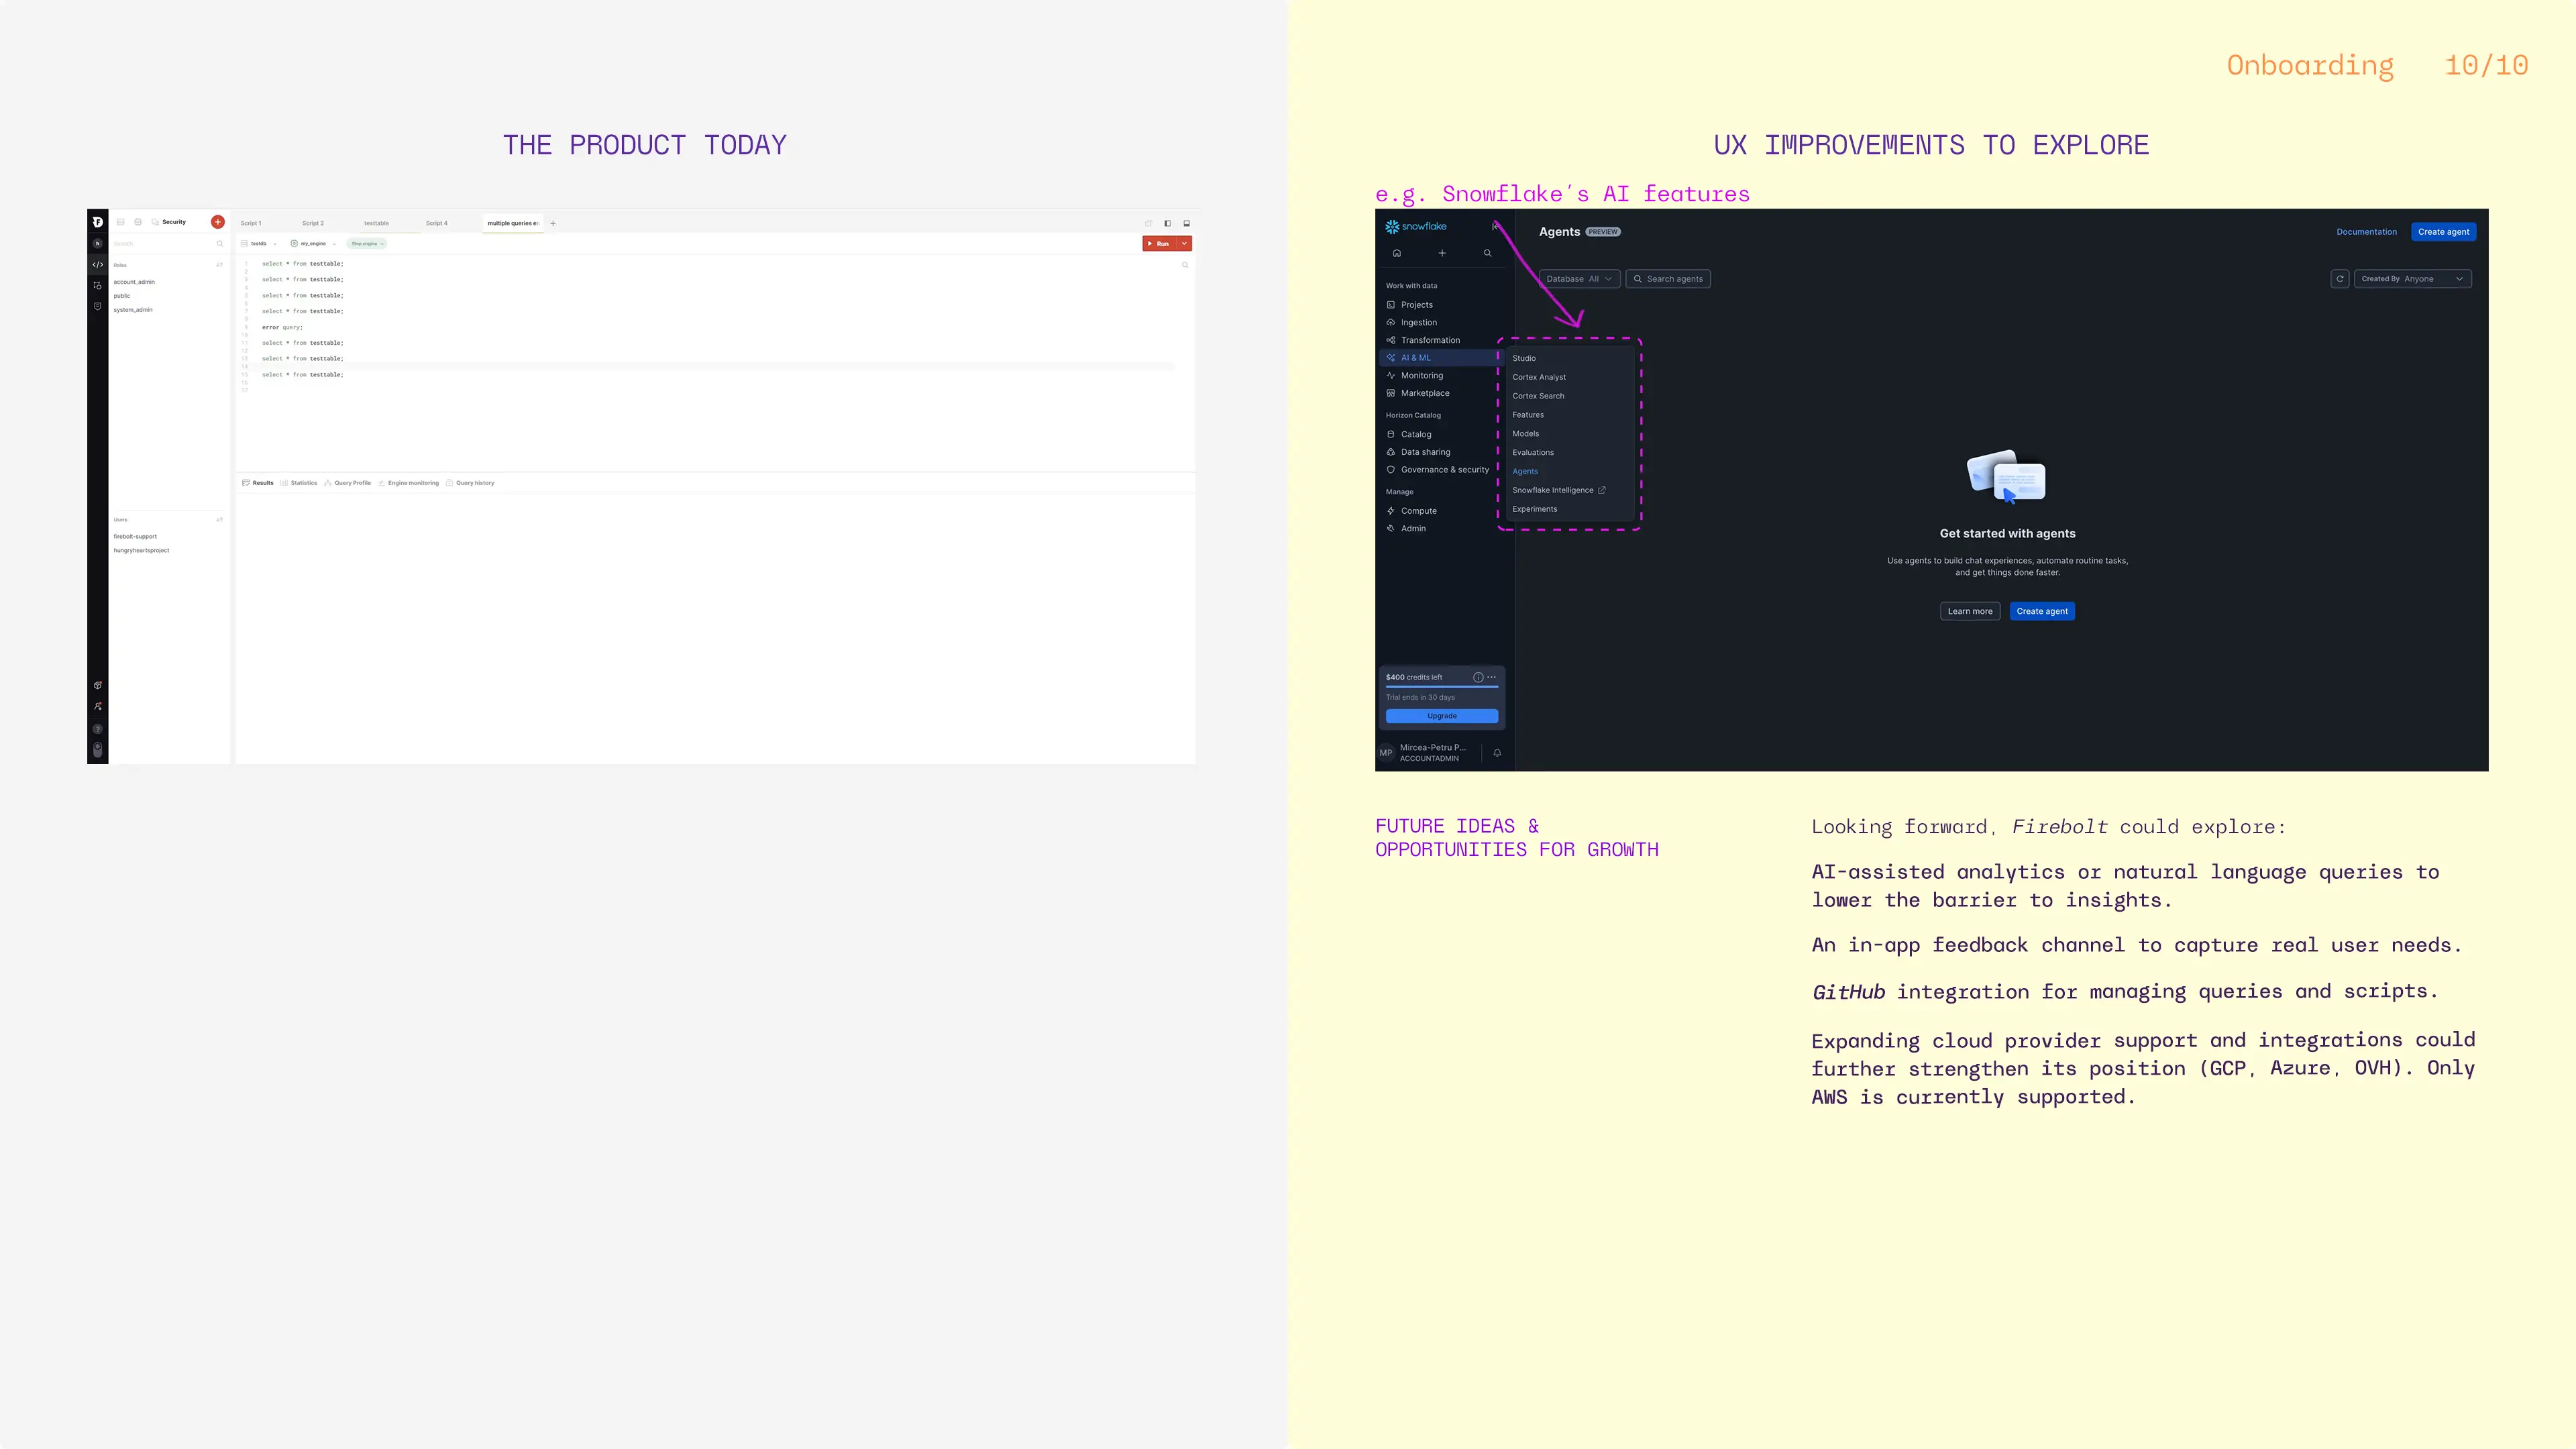
Task: Open the code editor icon in Firebolt sidebar
Action: pyautogui.click(x=97, y=265)
